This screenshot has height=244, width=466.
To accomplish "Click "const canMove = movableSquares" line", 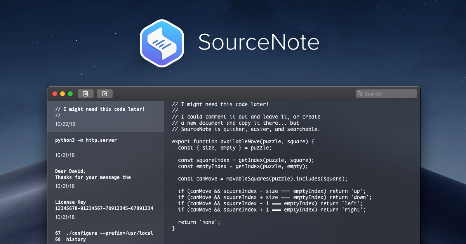I will [x=263, y=179].
